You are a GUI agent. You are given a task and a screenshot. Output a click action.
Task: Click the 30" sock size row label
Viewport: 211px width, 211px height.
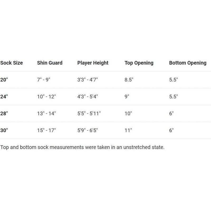(4, 131)
